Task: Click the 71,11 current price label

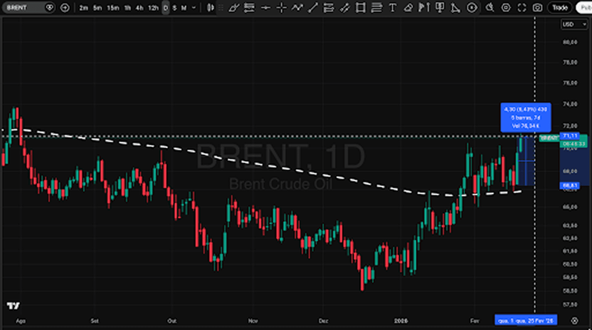Action: point(570,136)
